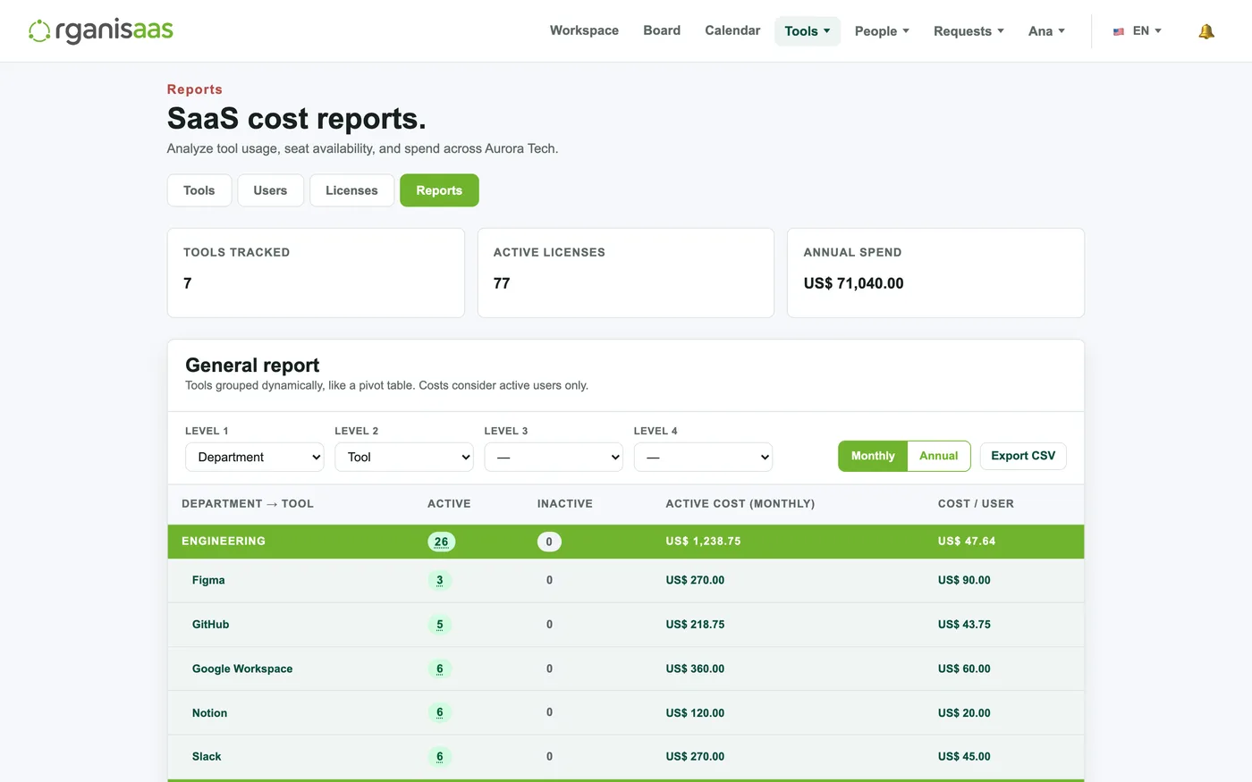This screenshot has height=782, width=1252.
Task: Toggle costs to Monthly view
Action: tap(873, 456)
